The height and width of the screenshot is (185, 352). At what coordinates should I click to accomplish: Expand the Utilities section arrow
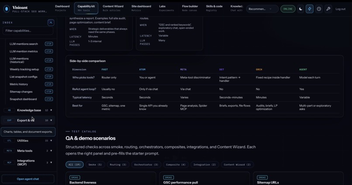tap(51, 141)
